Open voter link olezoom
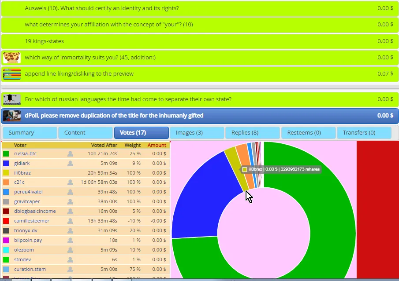 tap(24, 250)
